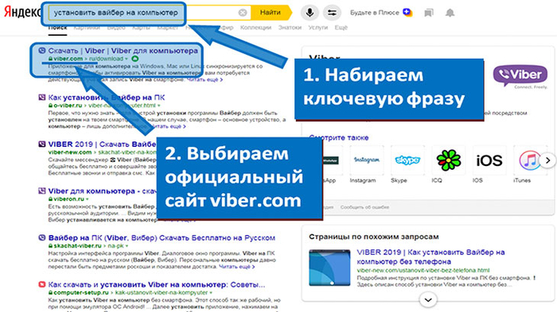Open the search settings sliders icon
The image size is (557, 312).
332,13
